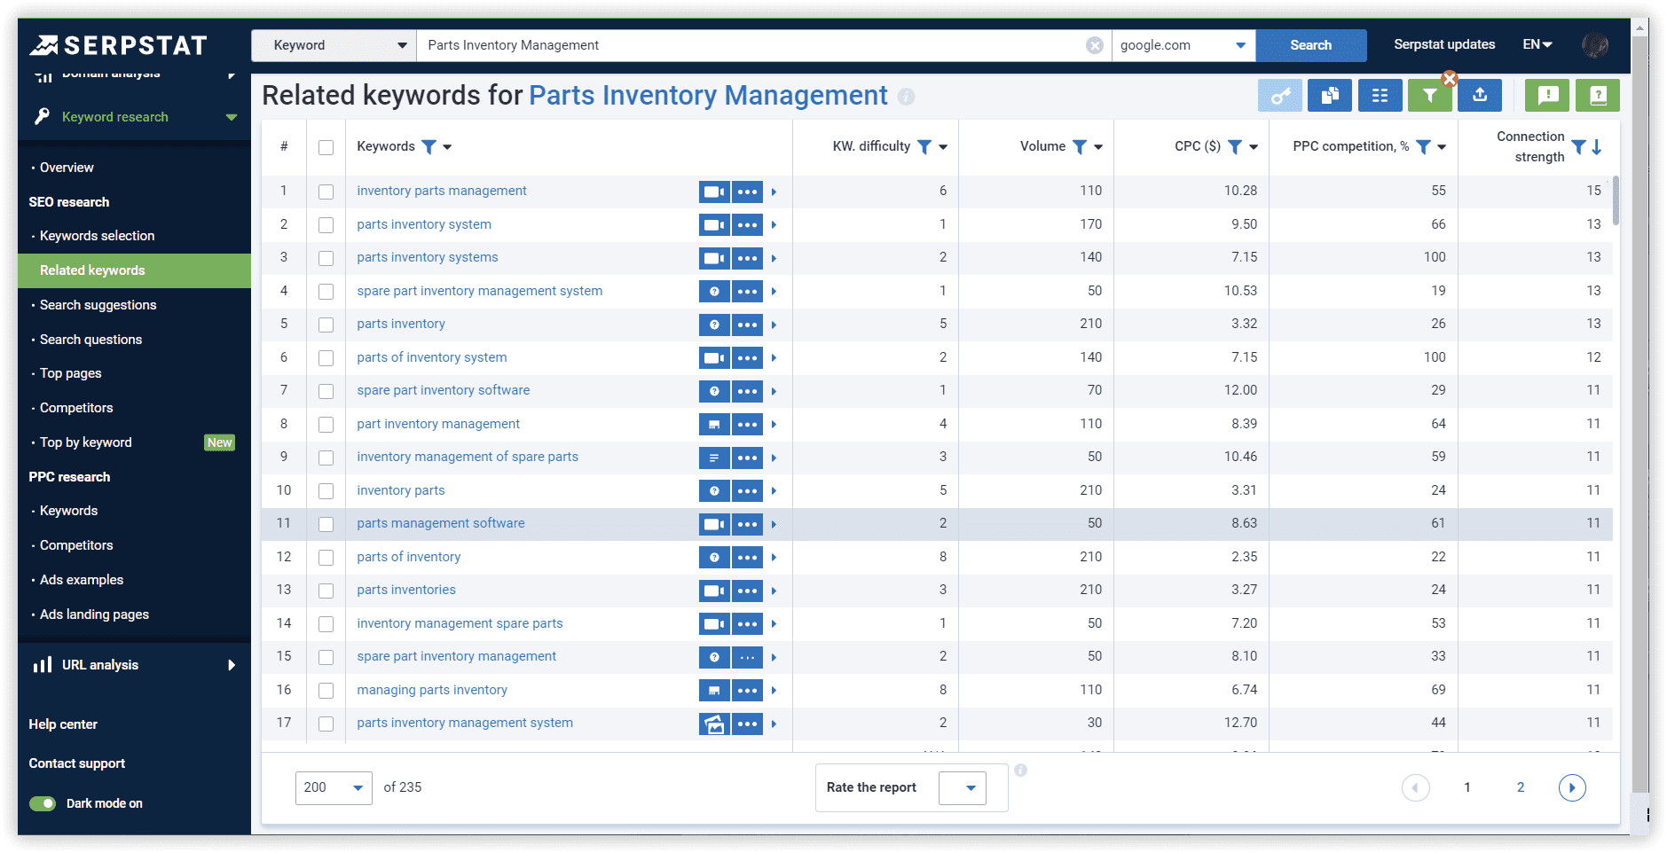Go to page 2 of results

[1520, 787]
